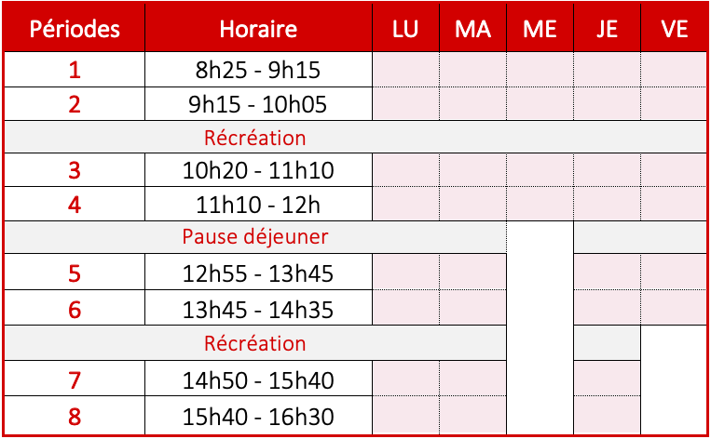Click the ME day header
This screenshot has width=711, height=439.
tap(540, 28)
